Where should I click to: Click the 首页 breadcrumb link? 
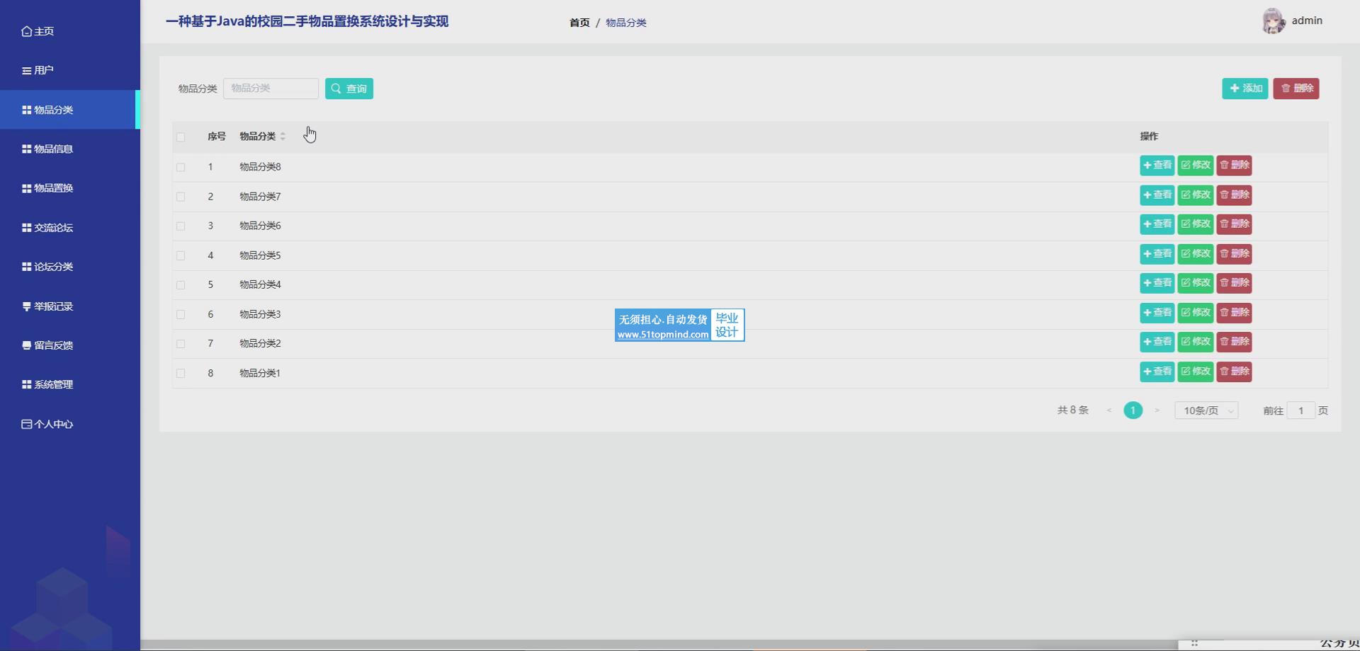coord(579,23)
